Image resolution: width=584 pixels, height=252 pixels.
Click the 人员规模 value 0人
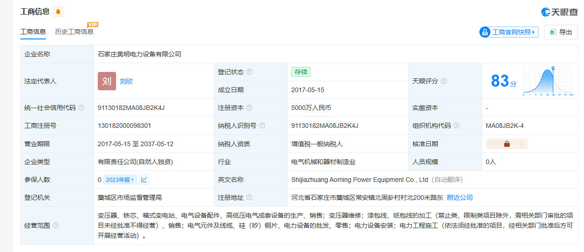coord(491,162)
